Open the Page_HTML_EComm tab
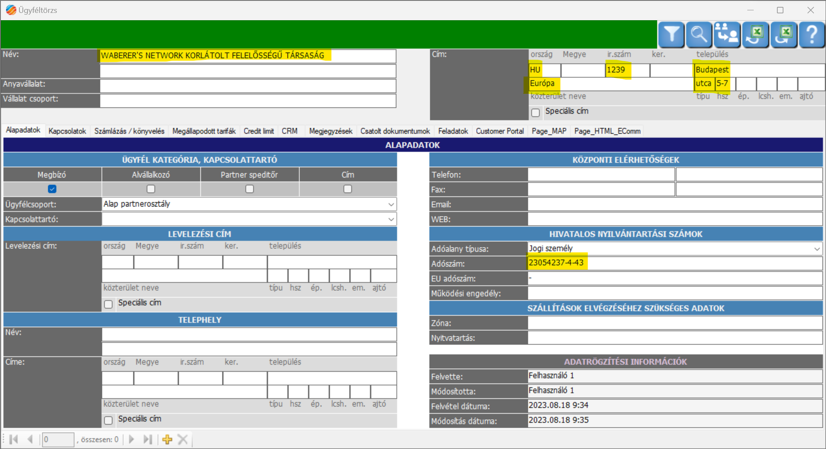 coord(607,131)
